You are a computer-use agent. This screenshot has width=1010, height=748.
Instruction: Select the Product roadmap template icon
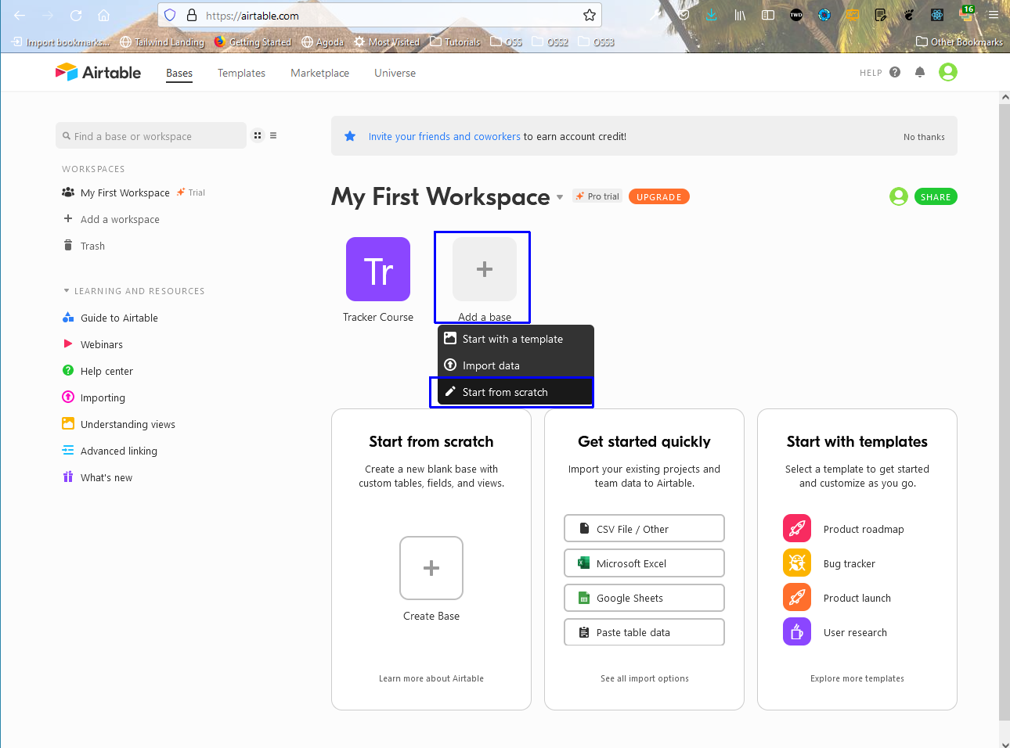coord(797,529)
